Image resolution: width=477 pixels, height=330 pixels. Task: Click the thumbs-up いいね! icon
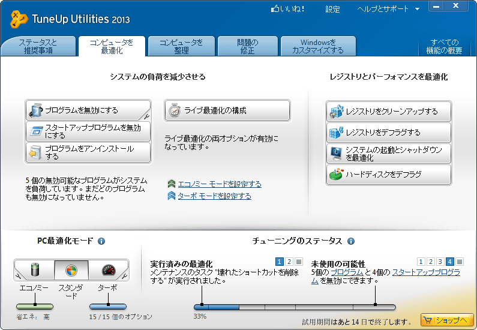coord(275,9)
